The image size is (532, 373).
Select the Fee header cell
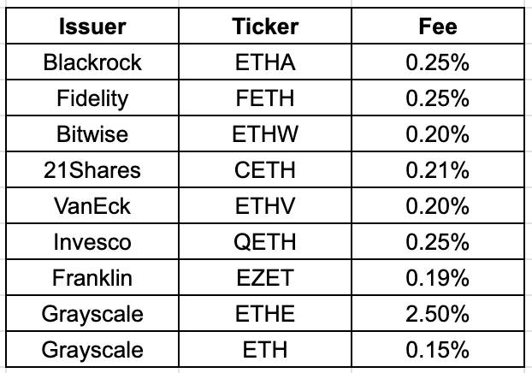click(438, 26)
